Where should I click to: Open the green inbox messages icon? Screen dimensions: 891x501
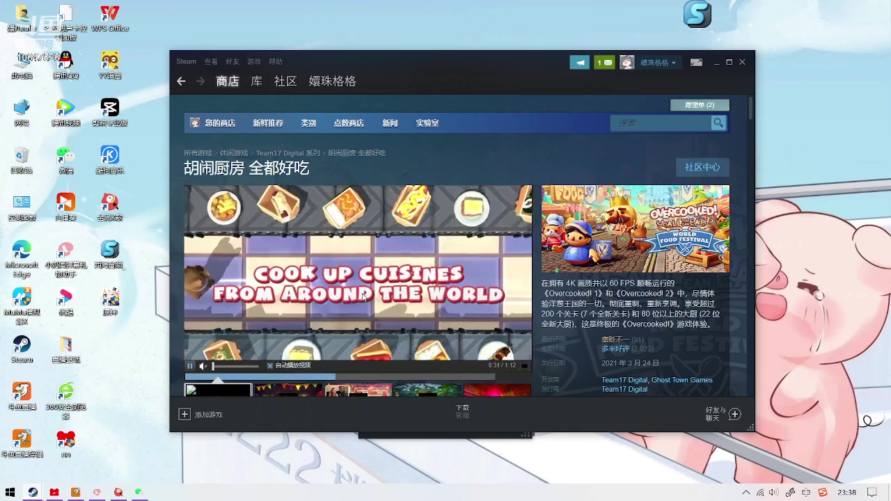604,62
